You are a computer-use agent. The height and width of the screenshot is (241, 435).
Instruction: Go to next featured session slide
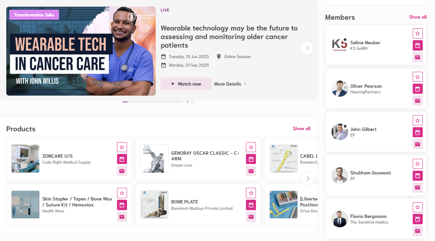(x=307, y=48)
